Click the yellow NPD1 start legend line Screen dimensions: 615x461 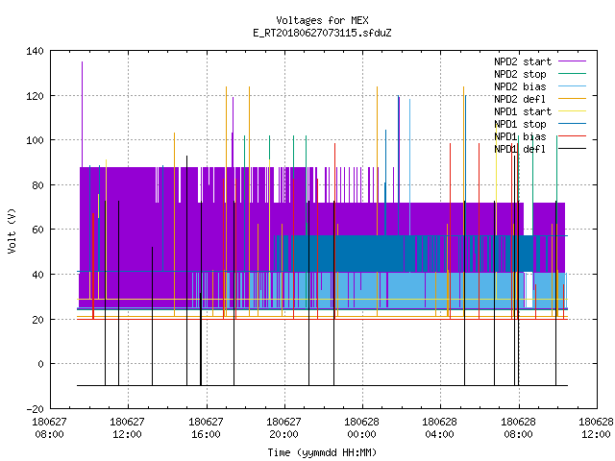[572, 111]
